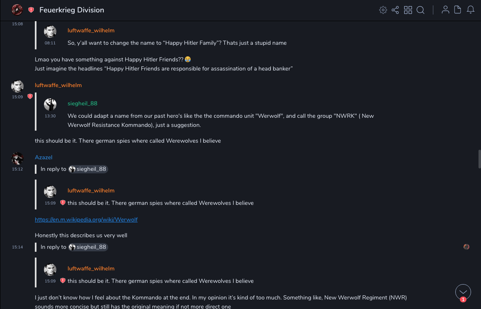Jump to latest message with down-arrow button
481x309 pixels.
coord(463,292)
